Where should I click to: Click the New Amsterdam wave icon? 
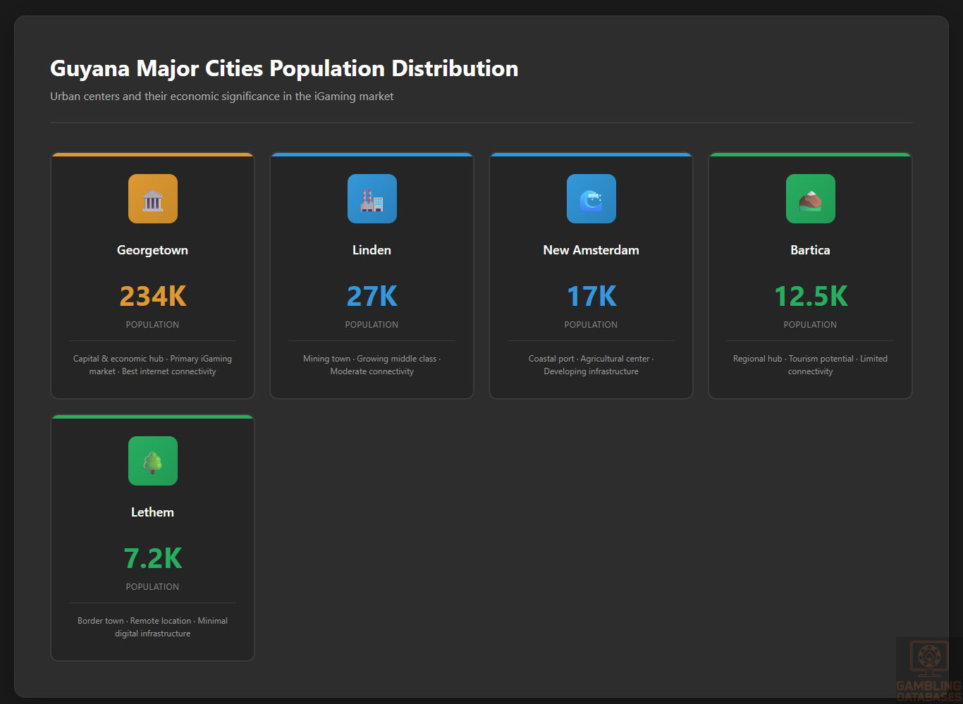click(591, 199)
